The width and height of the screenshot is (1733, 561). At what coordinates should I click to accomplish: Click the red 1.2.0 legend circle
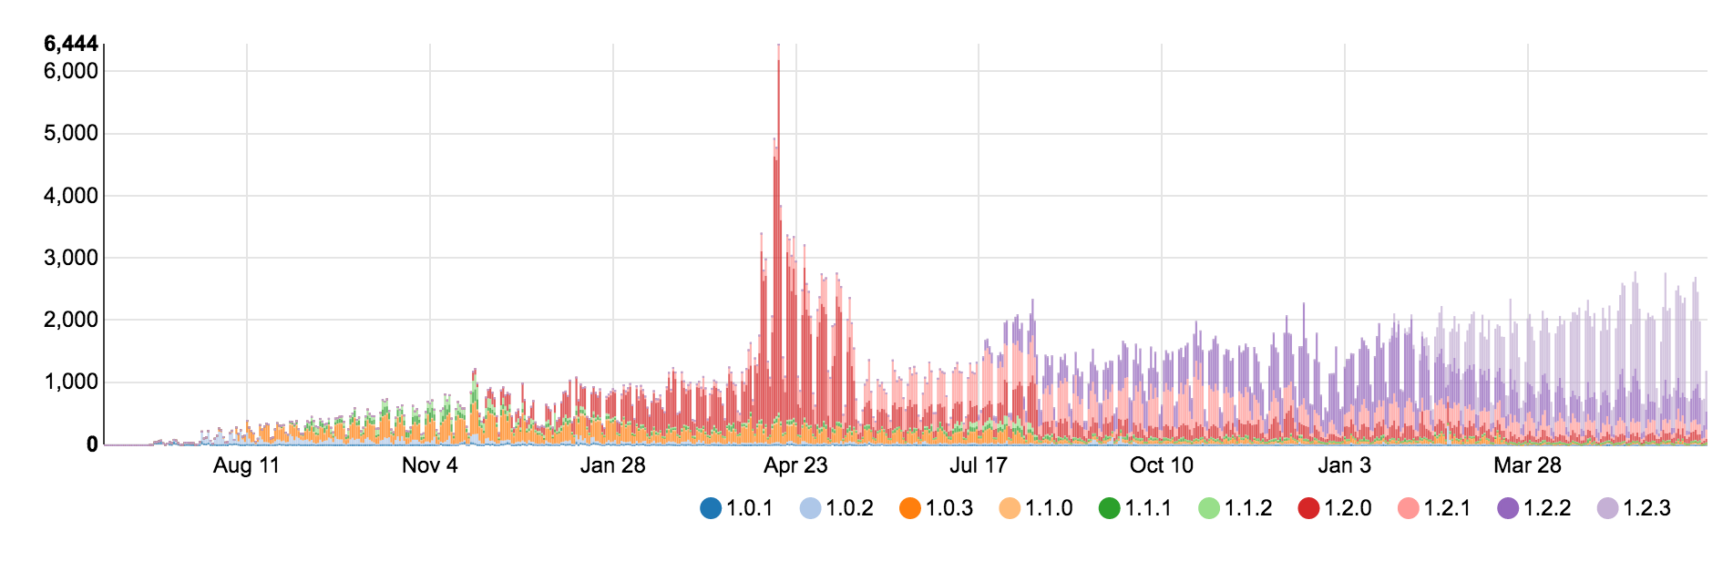[1308, 508]
